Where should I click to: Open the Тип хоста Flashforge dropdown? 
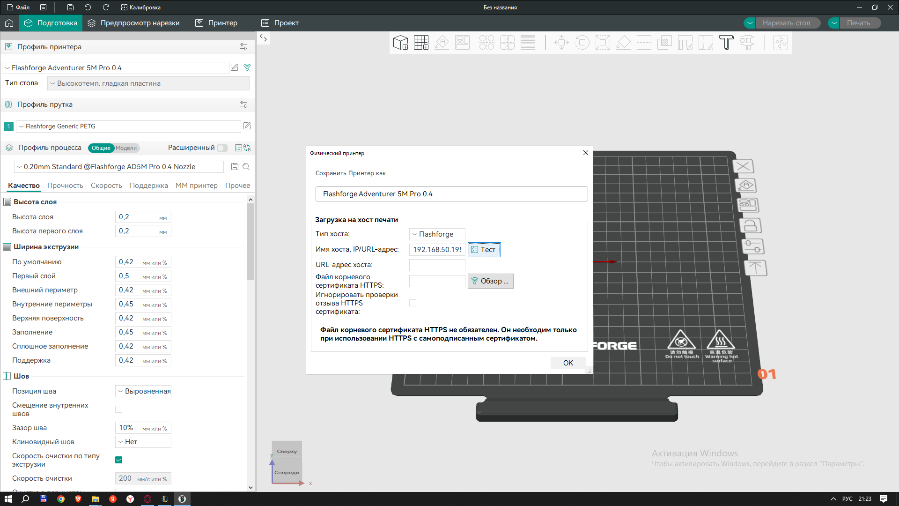pos(437,234)
